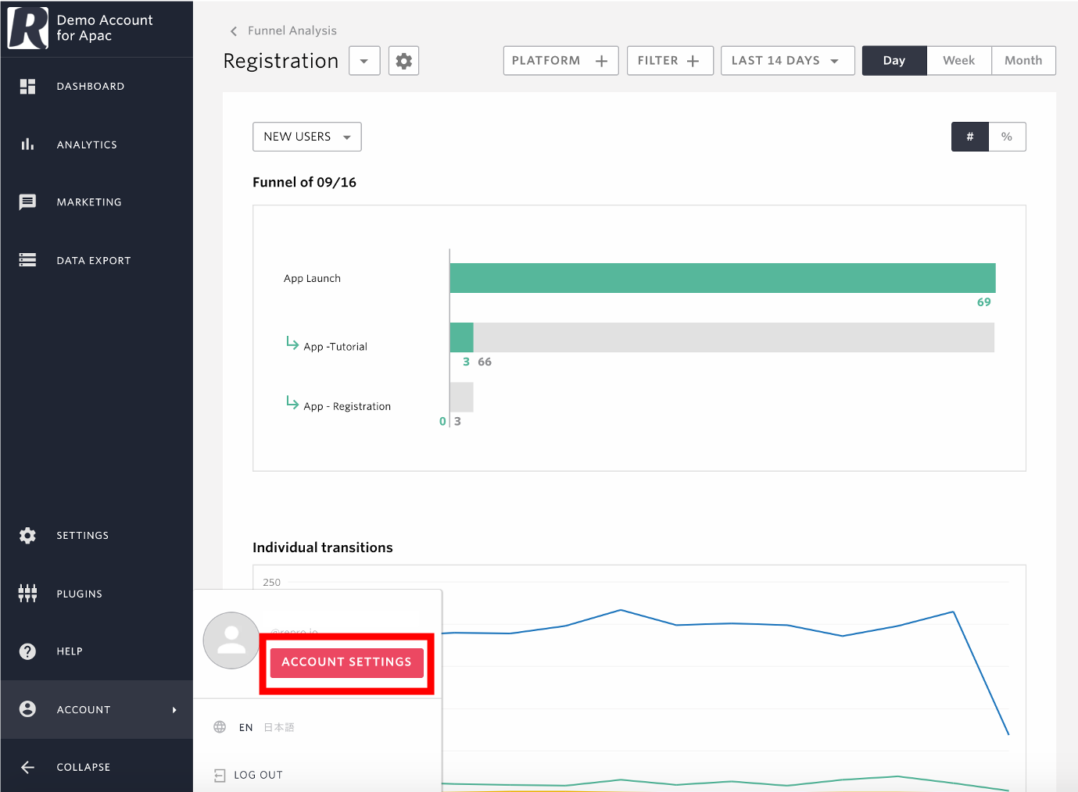
Task: Click the Collapse left arrow icon
Action: [27, 767]
